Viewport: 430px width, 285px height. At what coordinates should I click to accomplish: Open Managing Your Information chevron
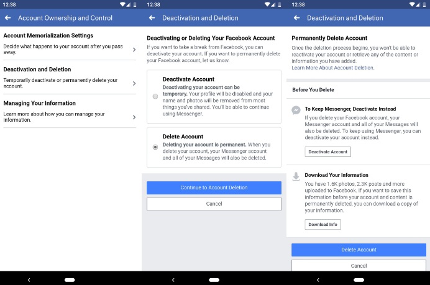tap(134, 117)
